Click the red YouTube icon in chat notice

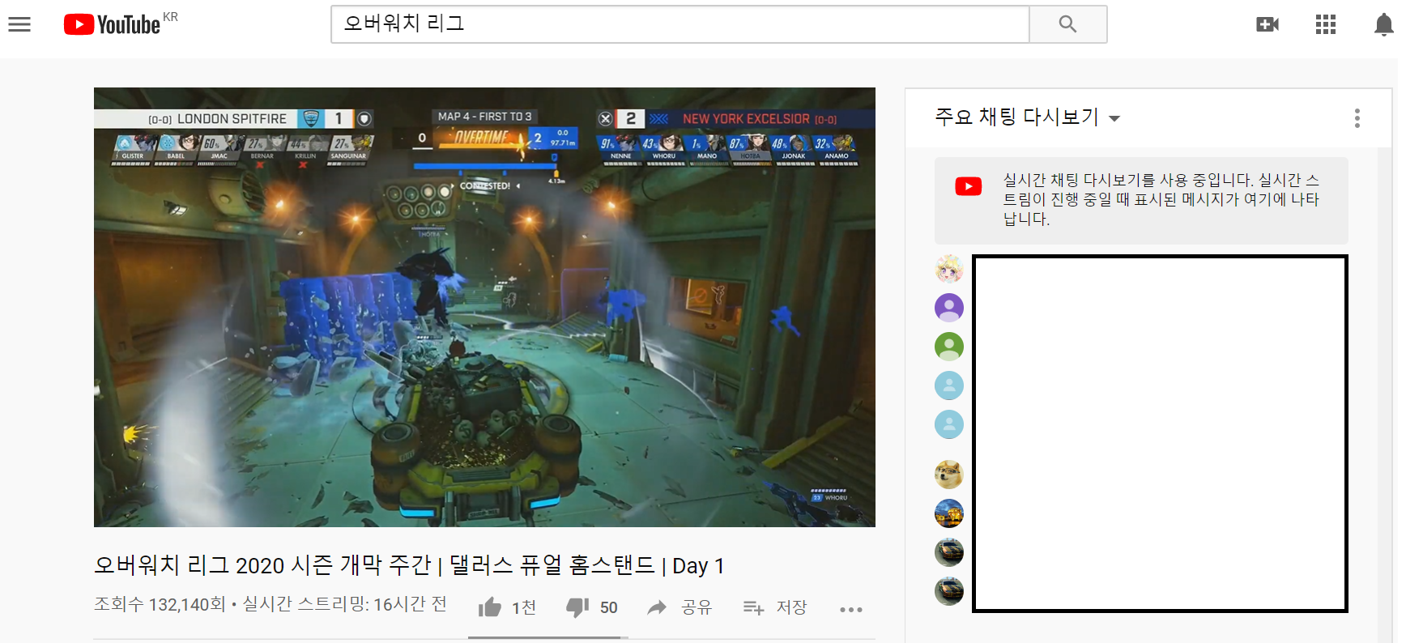[x=969, y=186]
